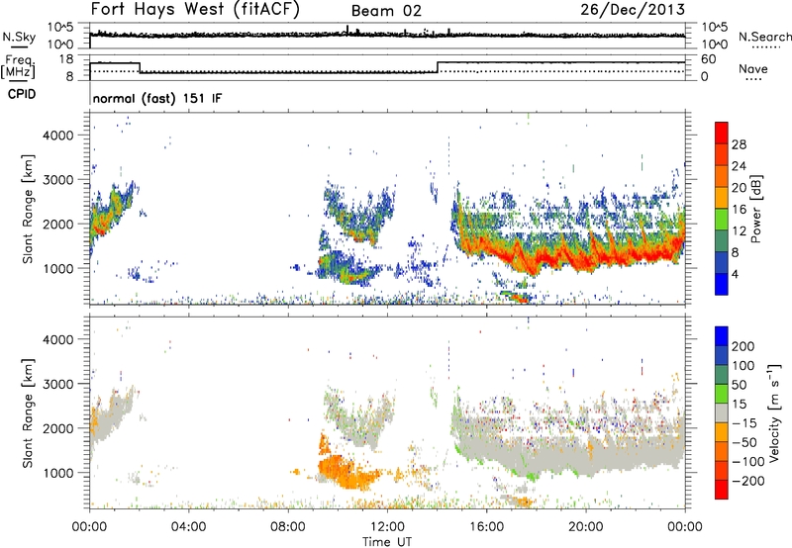Image resolution: width=792 pixels, height=548 pixels.
Task: Click the '3000' tick on the velocity panel
Action: point(57,384)
